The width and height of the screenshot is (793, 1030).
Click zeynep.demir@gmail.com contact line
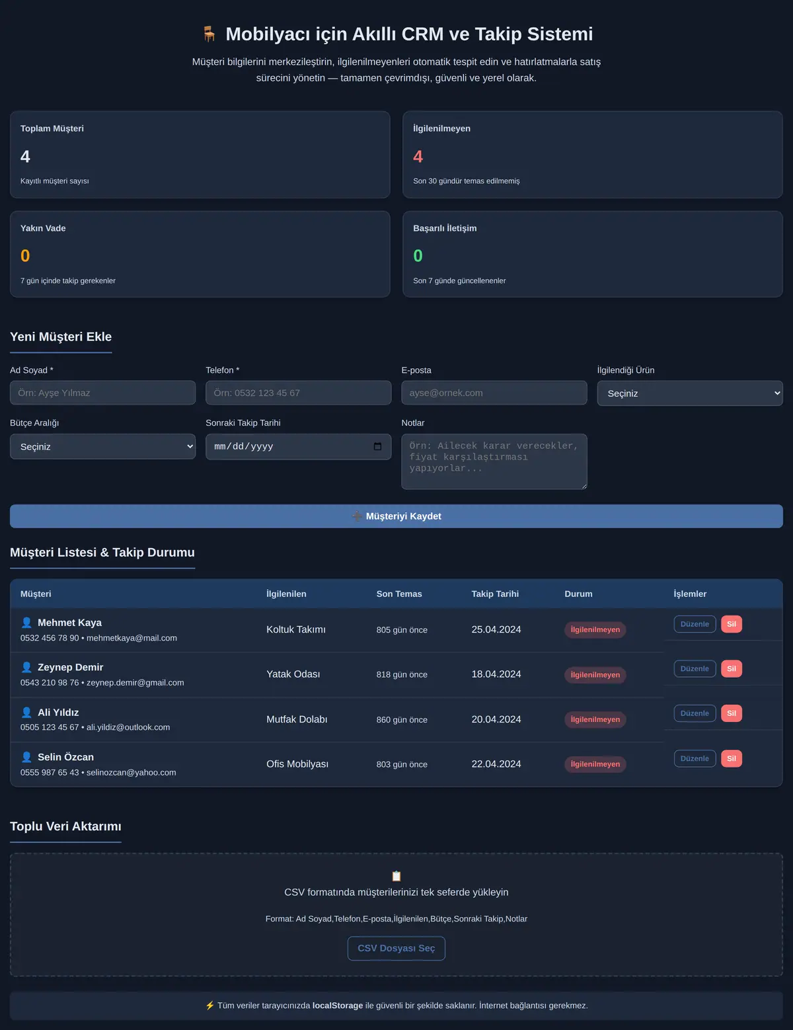[x=102, y=682]
